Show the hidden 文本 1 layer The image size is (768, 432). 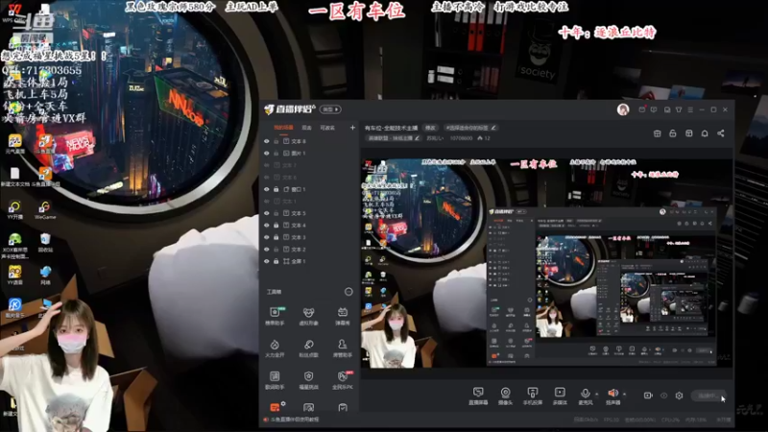[x=267, y=202]
